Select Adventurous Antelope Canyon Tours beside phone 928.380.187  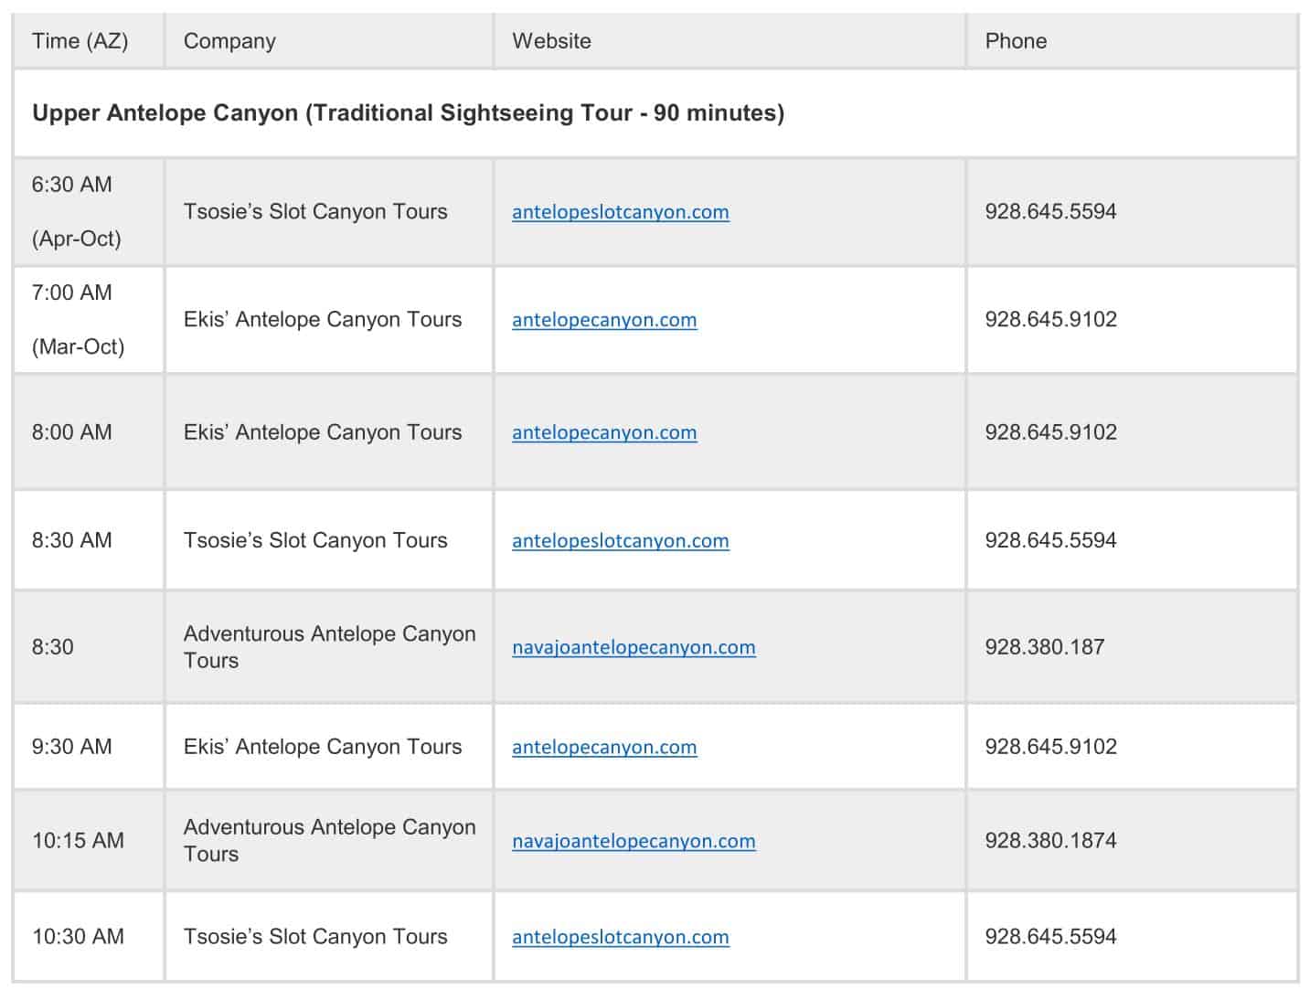tap(330, 647)
